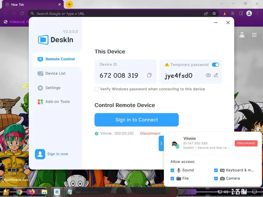Click the V2.0.0.0 version label
Viewport: 263px width, 197px height.
(70, 32)
